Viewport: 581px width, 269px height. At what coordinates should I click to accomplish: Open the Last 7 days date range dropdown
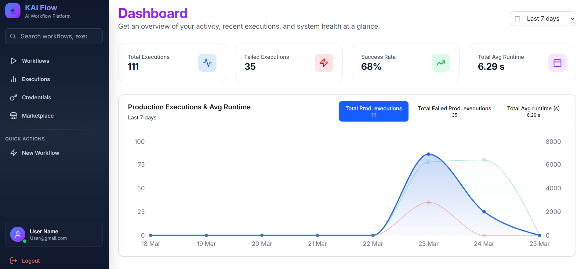point(543,19)
